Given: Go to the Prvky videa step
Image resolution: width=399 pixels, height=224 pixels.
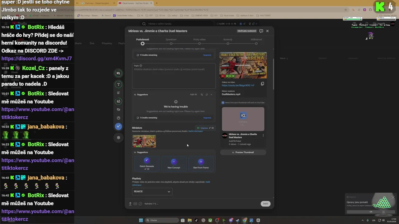Looking at the screenshot, I should [x=199, y=41].
